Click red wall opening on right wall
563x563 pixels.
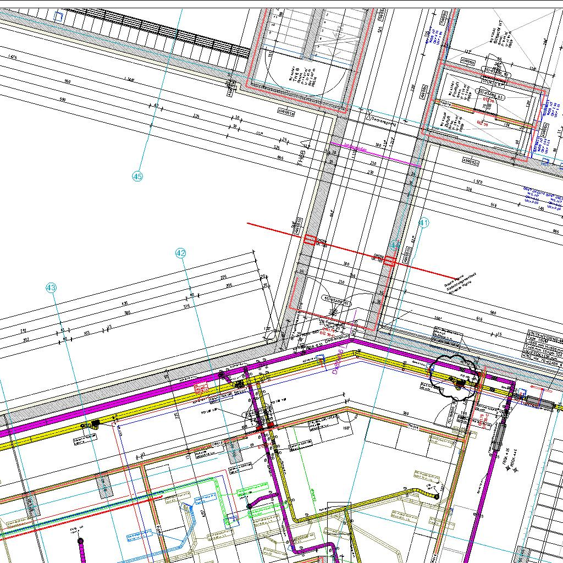(390, 261)
